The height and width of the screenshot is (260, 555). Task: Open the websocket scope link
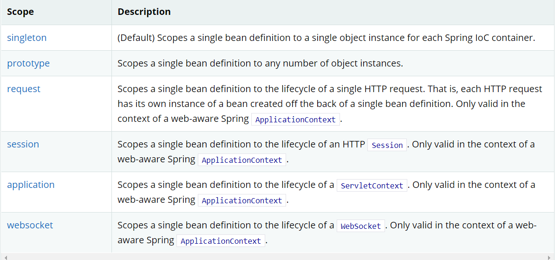pyautogui.click(x=30, y=225)
